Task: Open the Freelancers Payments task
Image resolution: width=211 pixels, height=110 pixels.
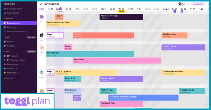Action: pyautogui.click(x=73, y=91)
